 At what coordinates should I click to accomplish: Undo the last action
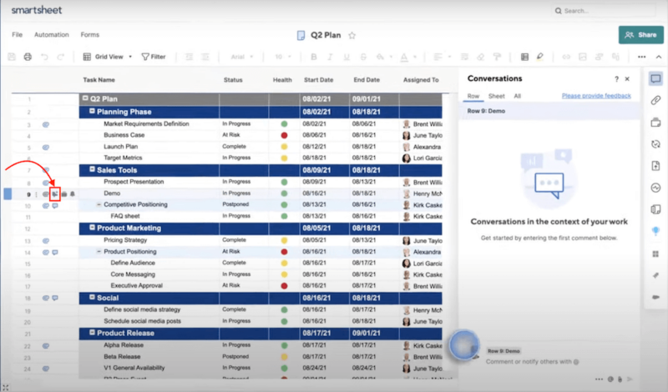pos(44,57)
